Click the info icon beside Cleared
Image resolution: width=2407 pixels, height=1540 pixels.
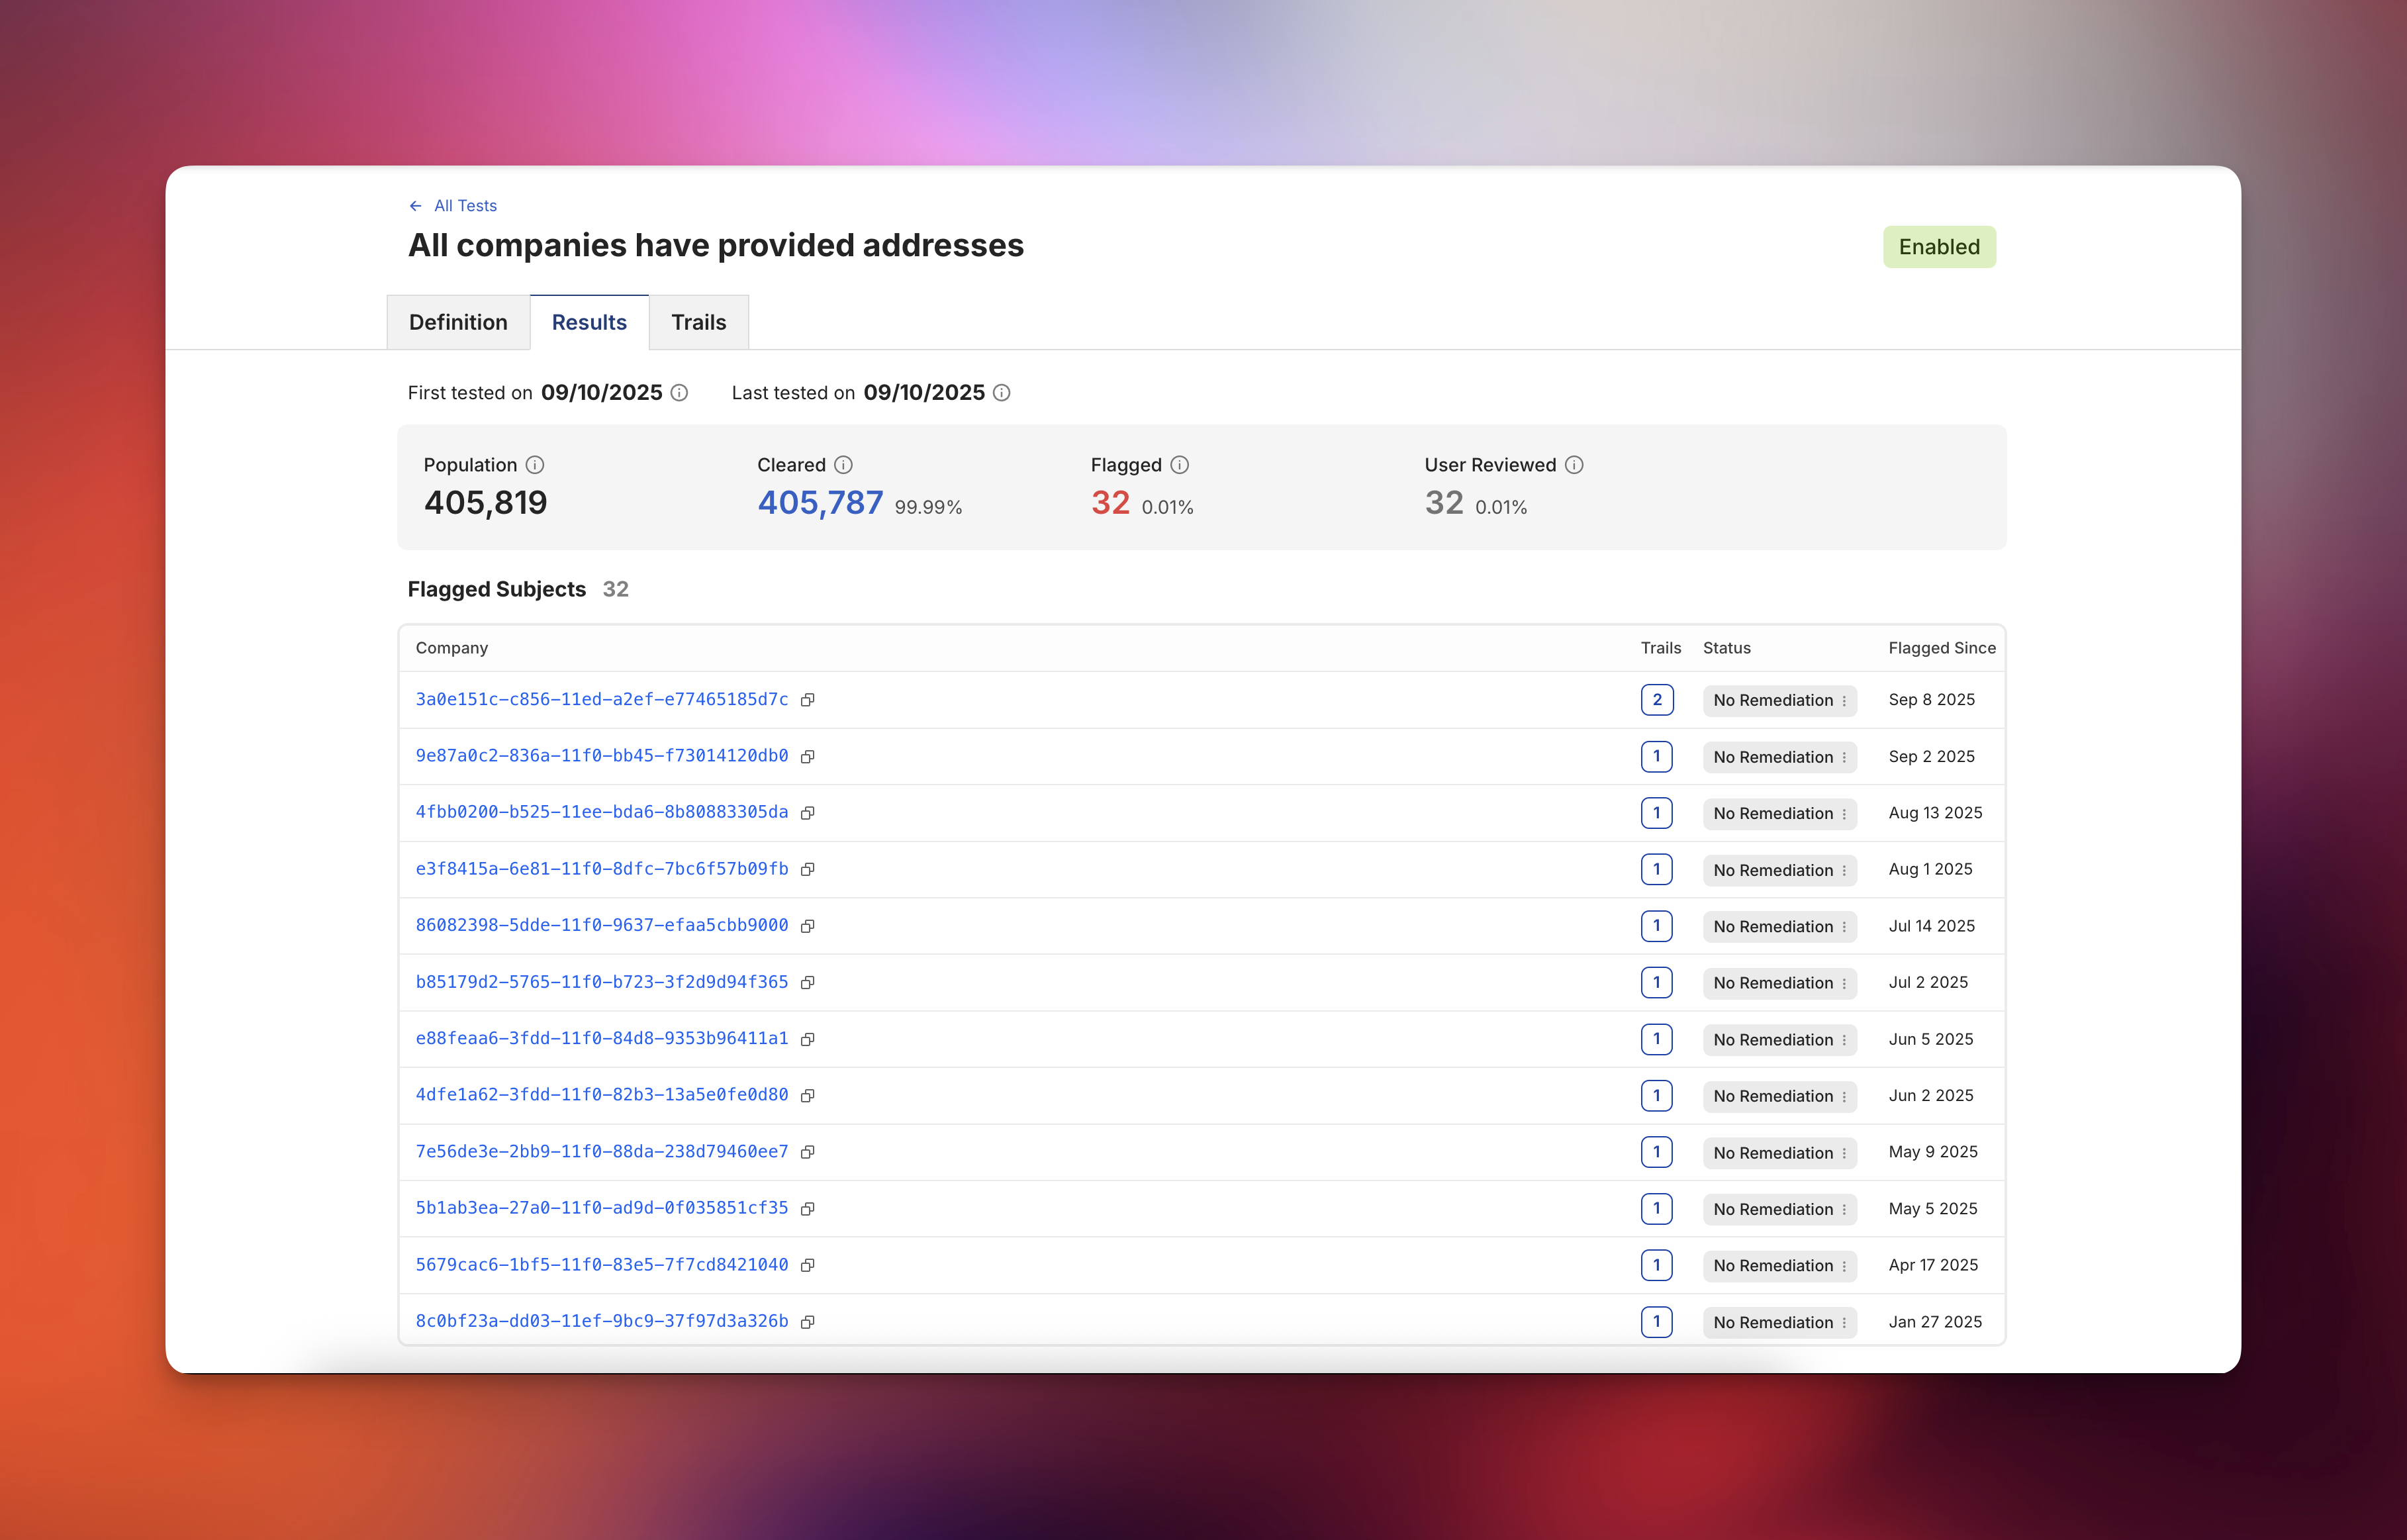click(x=843, y=465)
